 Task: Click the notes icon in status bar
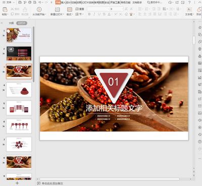click(x=38, y=183)
